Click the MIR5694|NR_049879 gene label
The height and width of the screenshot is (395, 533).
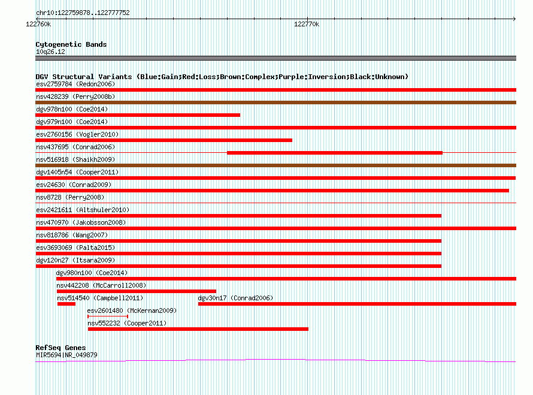click(66, 355)
